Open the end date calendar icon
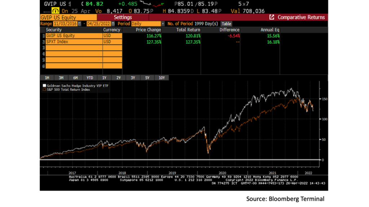 (113, 24)
